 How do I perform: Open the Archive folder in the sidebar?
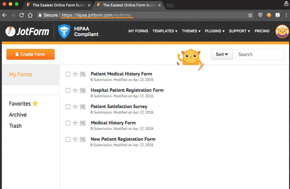18,115
